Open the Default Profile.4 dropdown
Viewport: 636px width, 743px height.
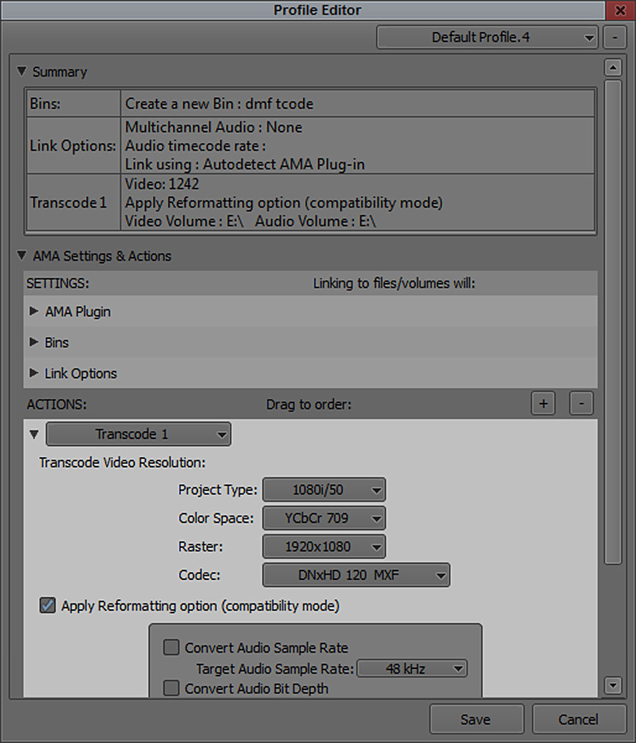[487, 37]
